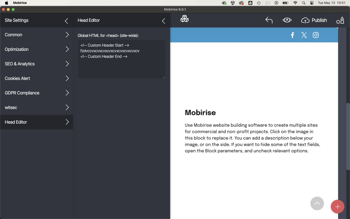The image size is (350, 219).
Task: Click the X (Twitter) icon in header
Action: (x=304, y=35)
